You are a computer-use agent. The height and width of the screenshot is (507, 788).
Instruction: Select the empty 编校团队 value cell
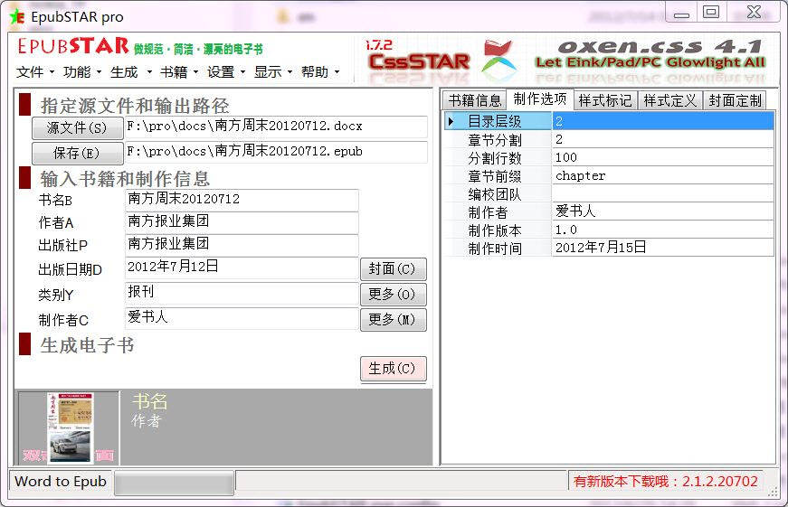(662, 193)
